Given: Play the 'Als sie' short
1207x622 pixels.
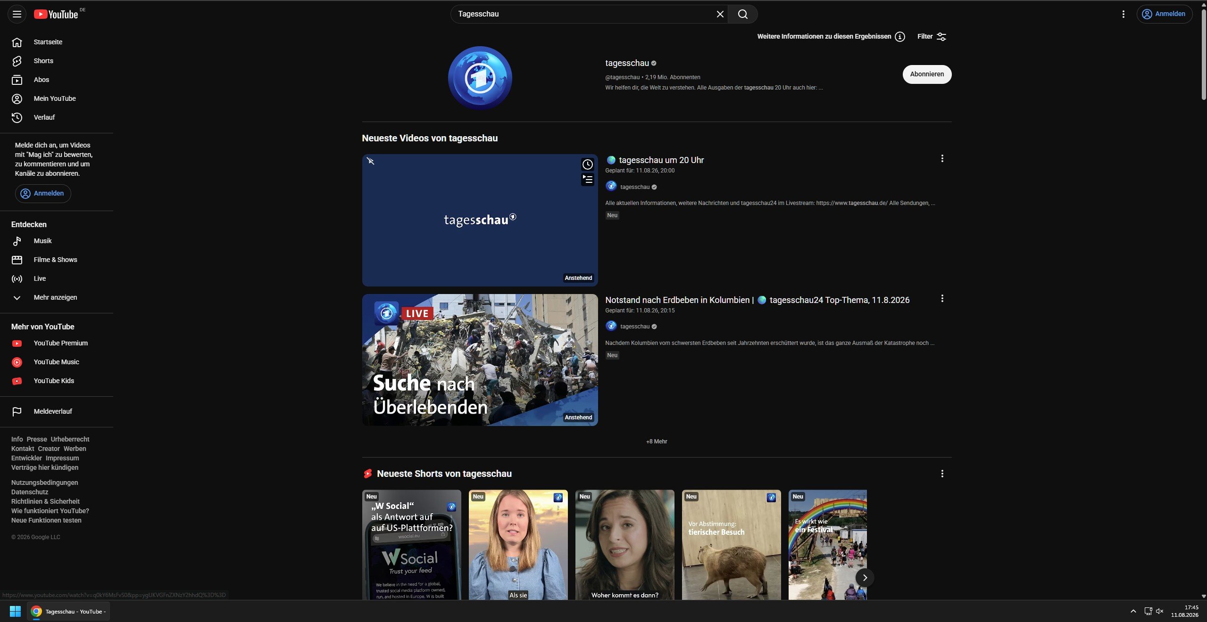Looking at the screenshot, I should (x=518, y=545).
